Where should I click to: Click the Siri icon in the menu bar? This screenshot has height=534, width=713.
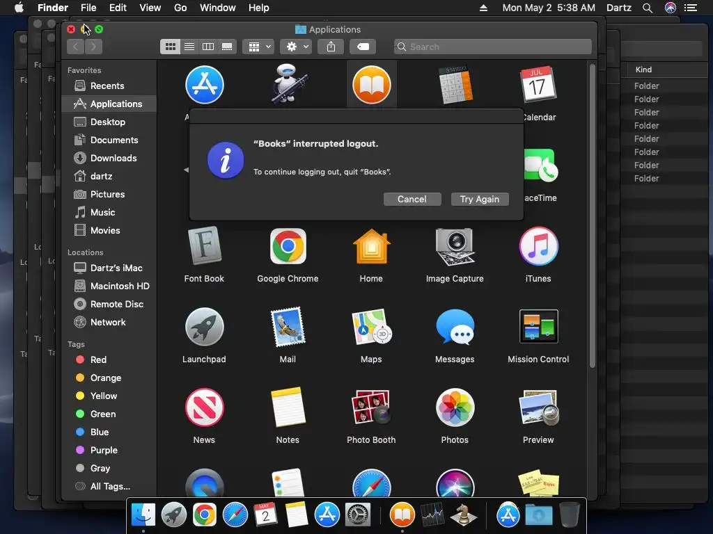coord(671,8)
